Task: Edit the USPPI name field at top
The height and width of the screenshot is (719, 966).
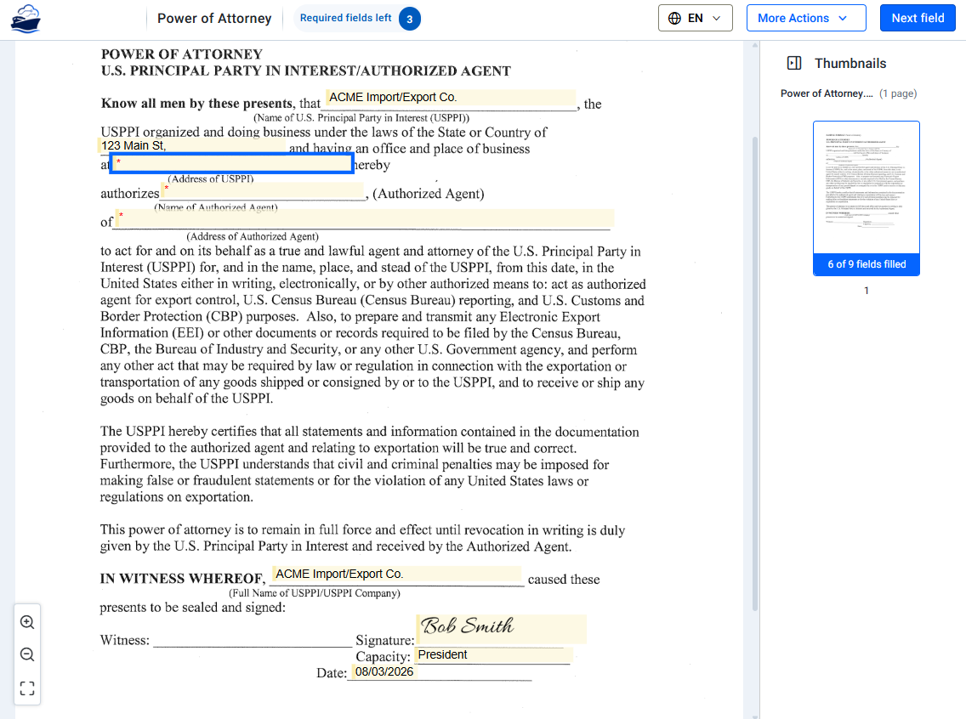Action: (x=451, y=97)
